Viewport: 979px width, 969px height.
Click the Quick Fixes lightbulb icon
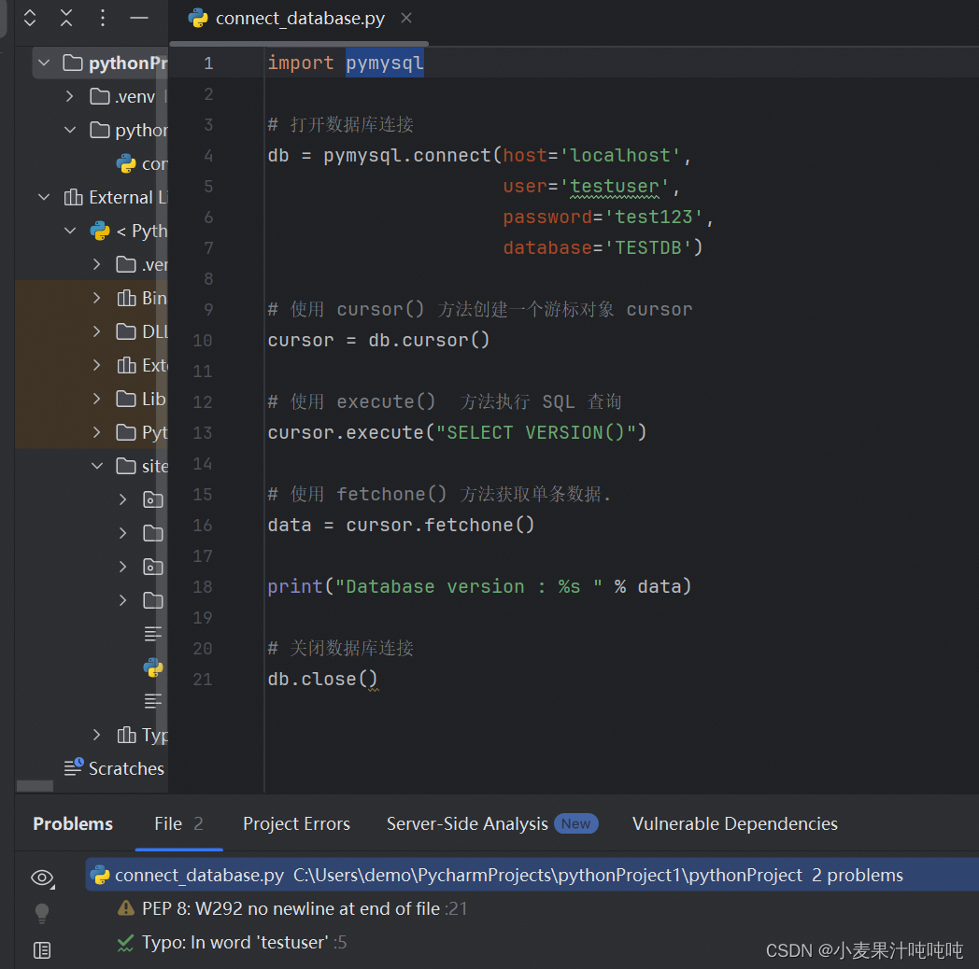41,912
